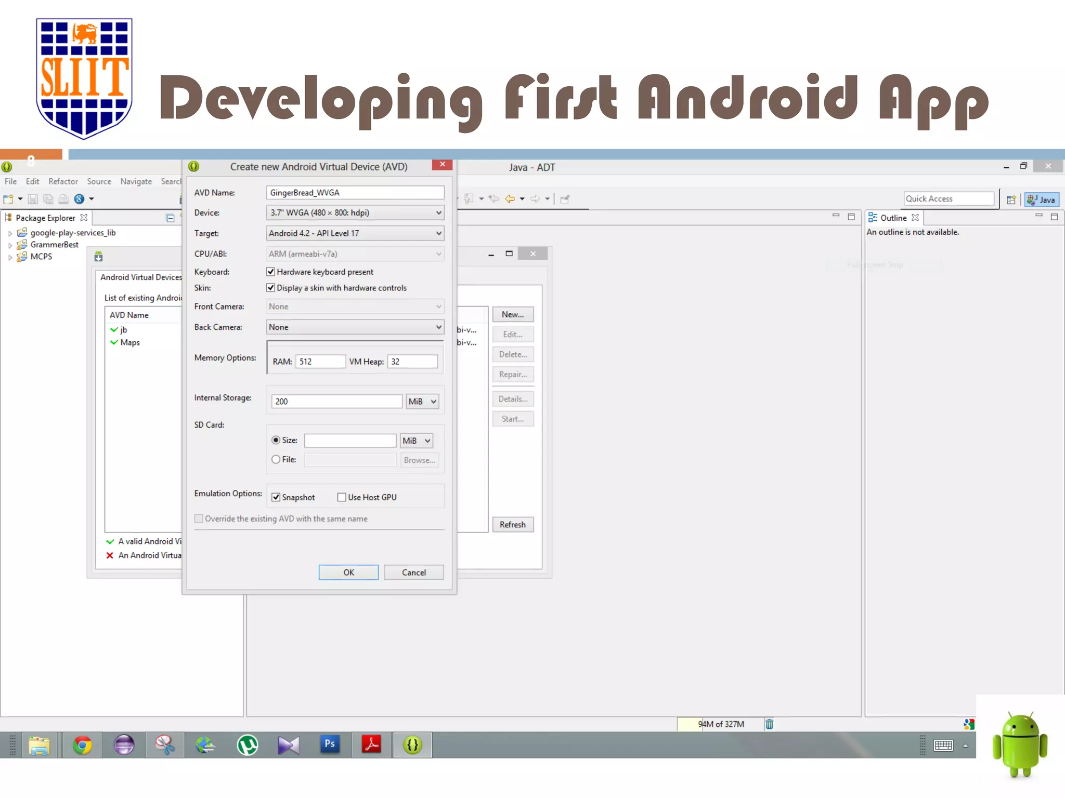The height and width of the screenshot is (798, 1065).
Task: Open the Refactor menu
Action: click(x=63, y=181)
